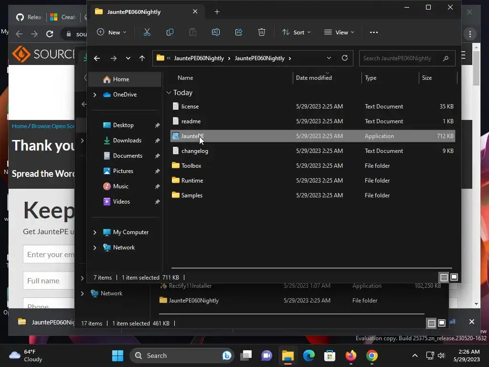Click the Delete trash can icon
489x367 pixels.
coord(262,32)
